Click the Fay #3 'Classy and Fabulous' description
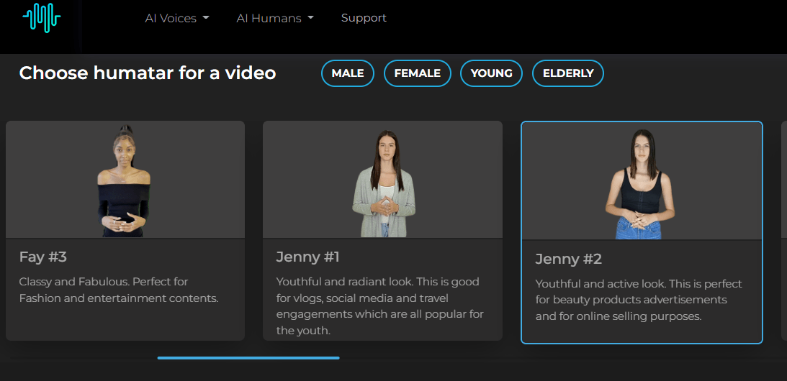Image resolution: width=787 pixels, height=381 pixels. tap(118, 290)
